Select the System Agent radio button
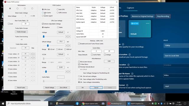The height and width of the screenshot is (106, 189). click(43, 16)
